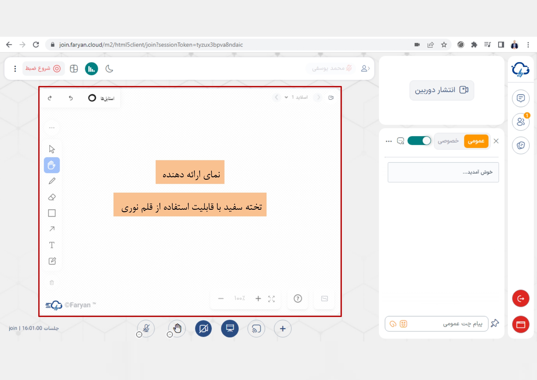Viewport: 537px width, 380px height.
Task: Select the text tool
Action: point(52,245)
